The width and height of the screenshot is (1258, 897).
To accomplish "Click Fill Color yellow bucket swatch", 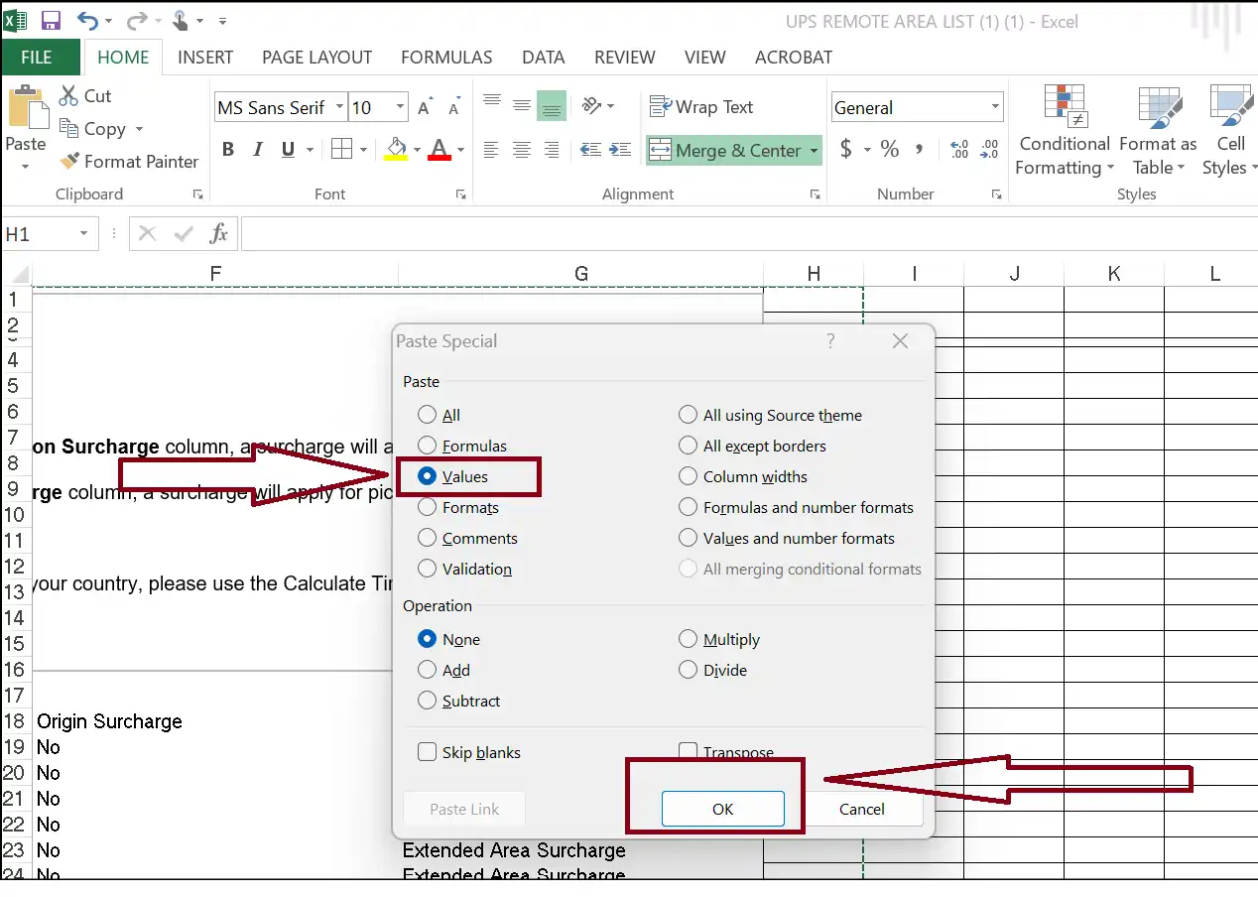I will point(396,150).
